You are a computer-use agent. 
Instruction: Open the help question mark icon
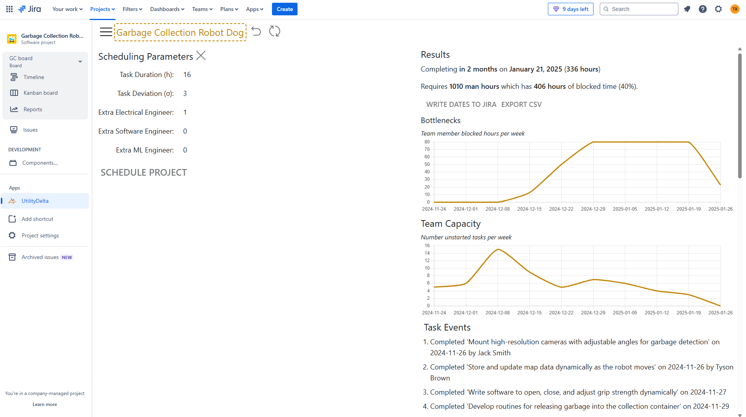(x=703, y=9)
